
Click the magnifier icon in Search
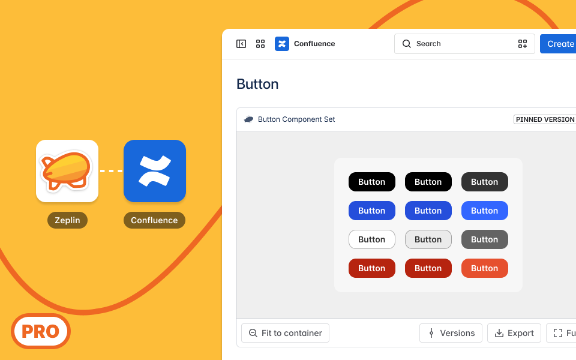(x=406, y=44)
